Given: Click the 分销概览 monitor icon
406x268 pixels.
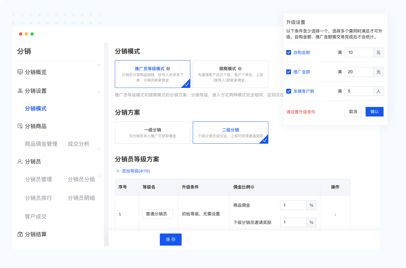Looking at the screenshot, I should [x=20, y=72].
